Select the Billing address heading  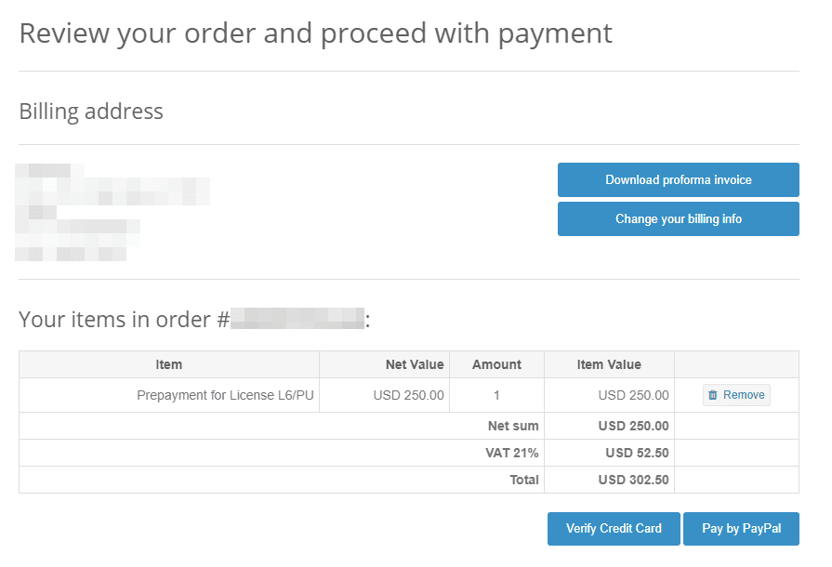(x=90, y=111)
